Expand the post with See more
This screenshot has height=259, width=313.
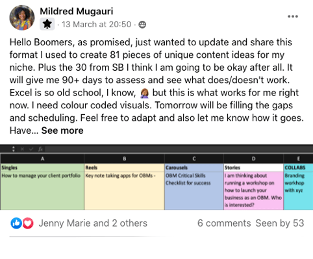(x=62, y=130)
